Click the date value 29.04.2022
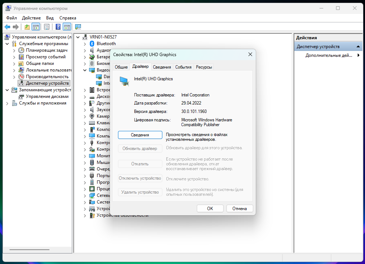The width and height of the screenshot is (365, 264). 191,103
